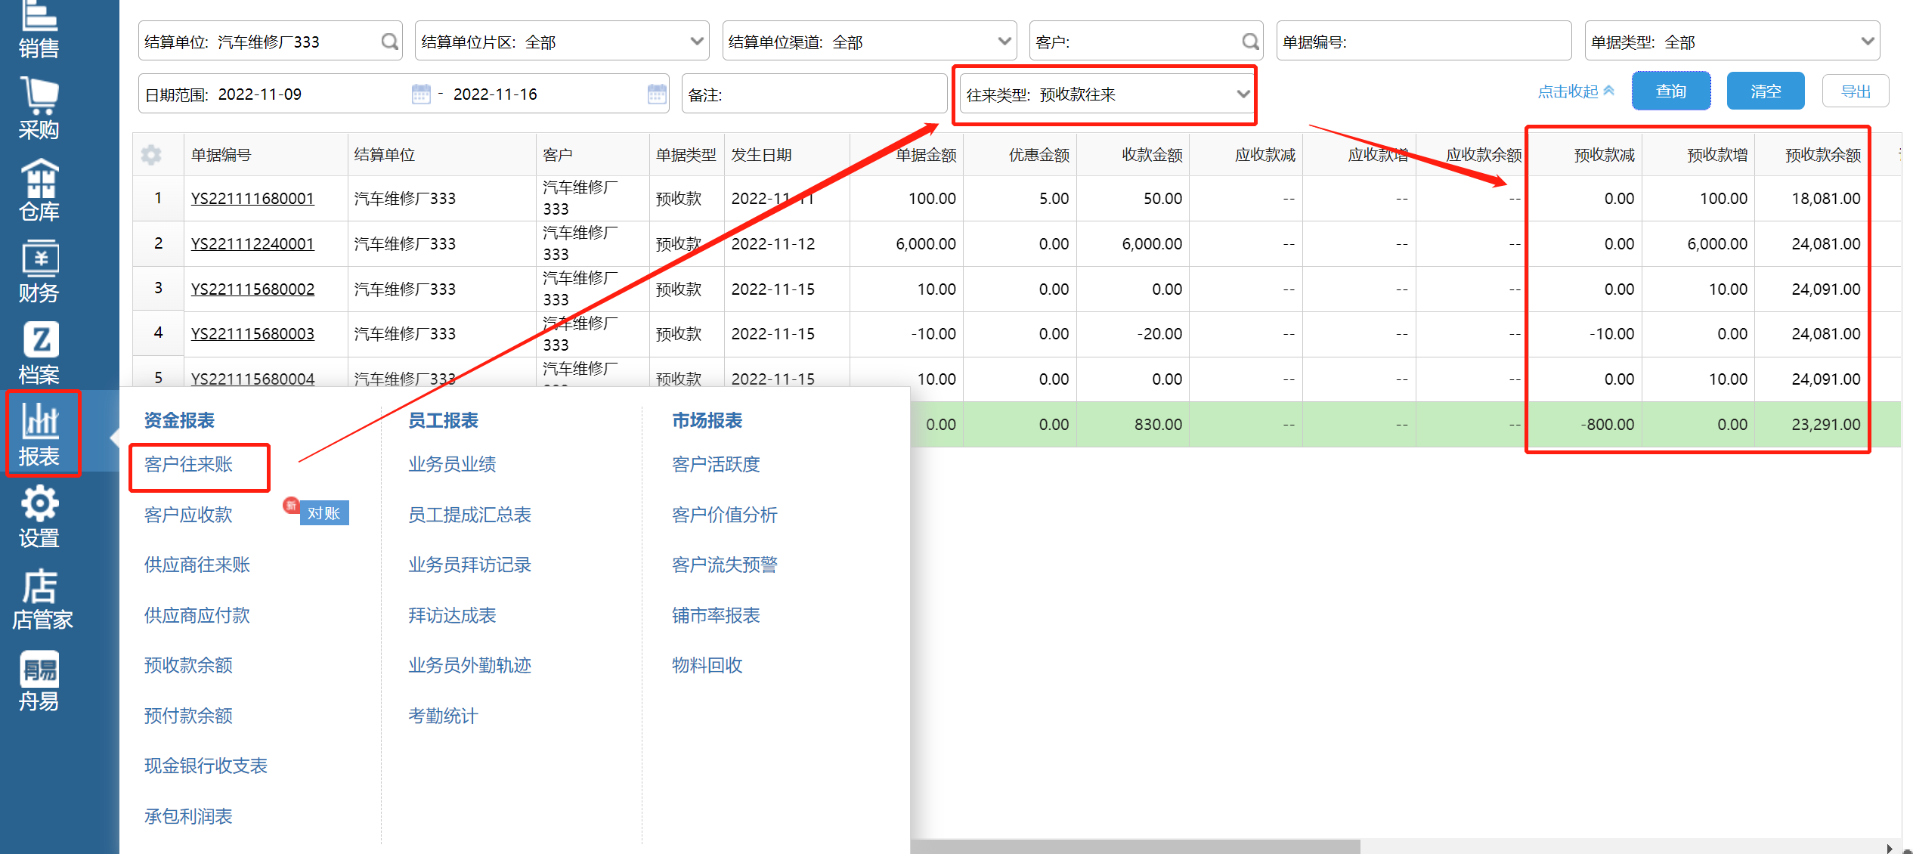1913x854 pixels.
Task: Open document YS221115680004
Action: click(252, 379)
